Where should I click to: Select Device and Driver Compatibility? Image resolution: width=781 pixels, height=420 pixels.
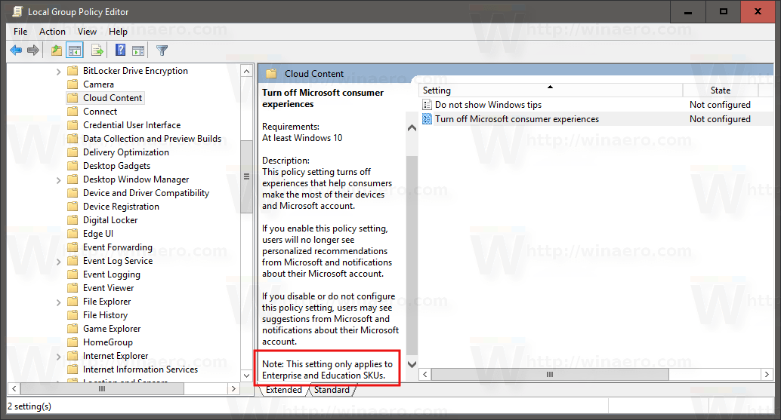click(x=146, y=193)
